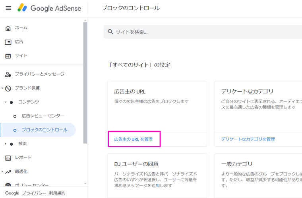Click the 一般カテゴリ card title
This screenshot has height=198, width=302.
pyautogui.click(x=237, y=164)
